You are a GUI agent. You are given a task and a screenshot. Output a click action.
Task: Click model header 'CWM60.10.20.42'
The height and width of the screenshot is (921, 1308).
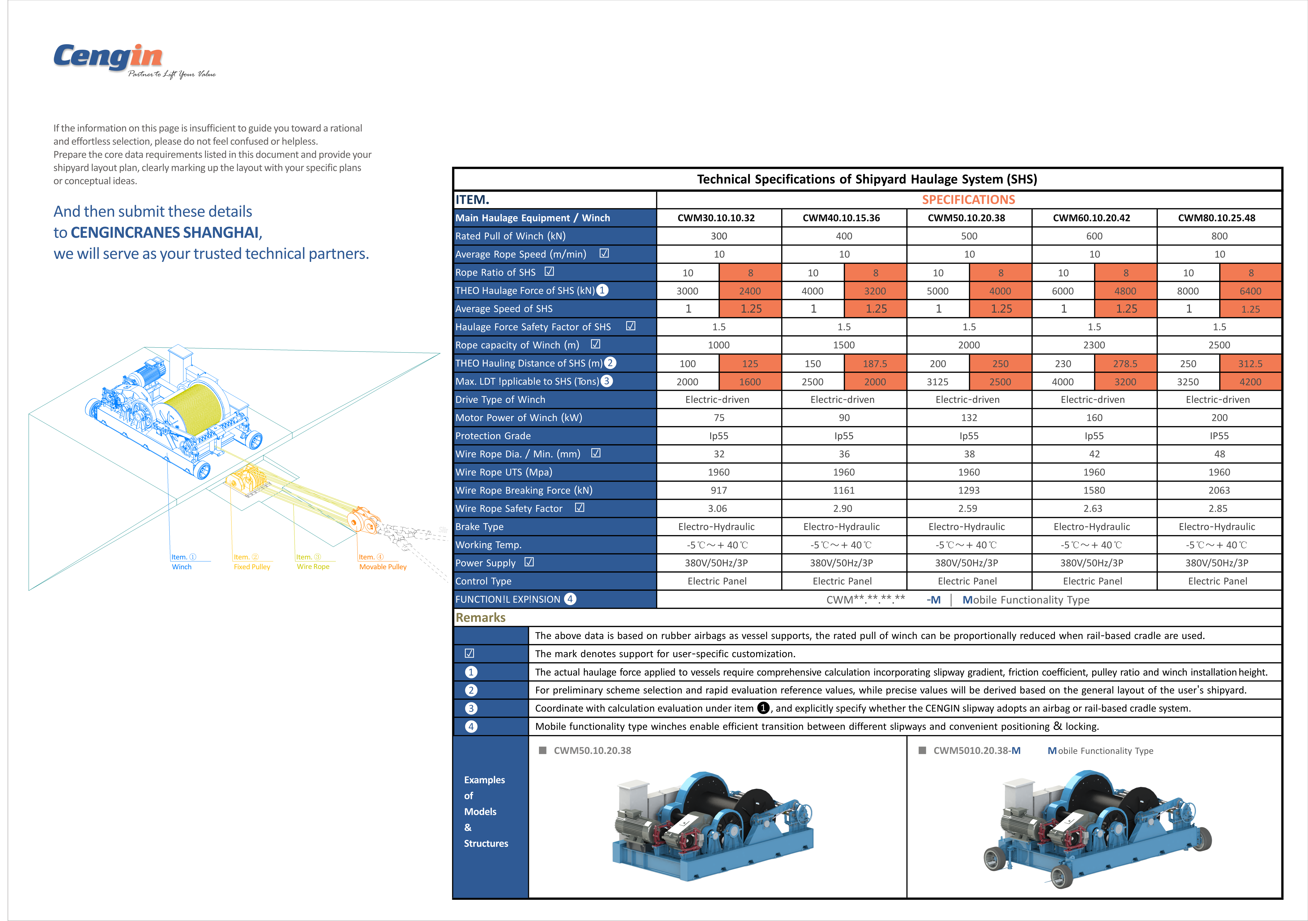click(x=1091, y=218)
